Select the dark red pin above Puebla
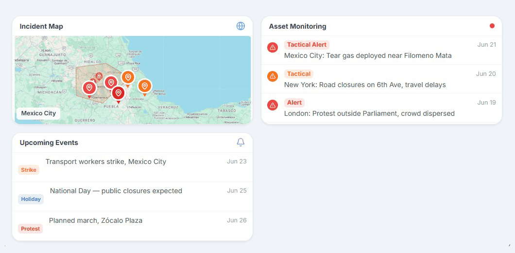515x253 pixels. [118, 93]
